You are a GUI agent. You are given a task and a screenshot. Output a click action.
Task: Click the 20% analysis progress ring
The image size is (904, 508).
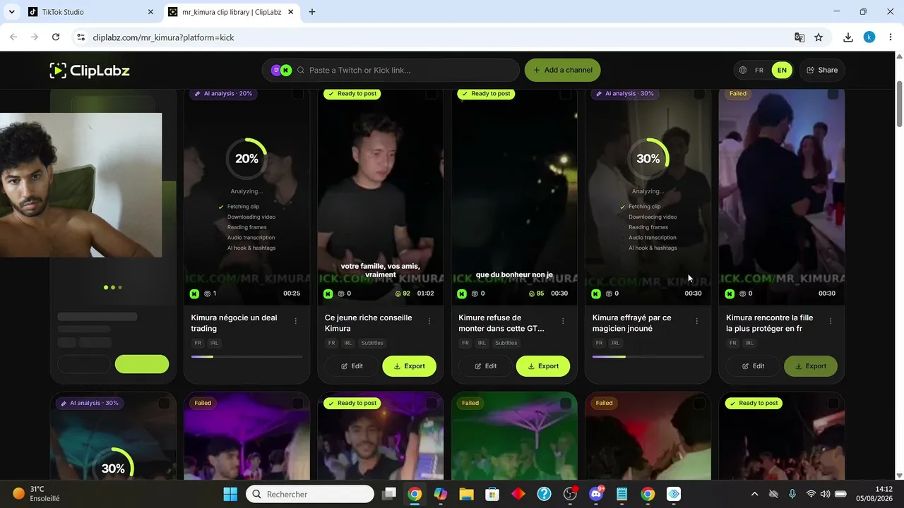point(246,159)
